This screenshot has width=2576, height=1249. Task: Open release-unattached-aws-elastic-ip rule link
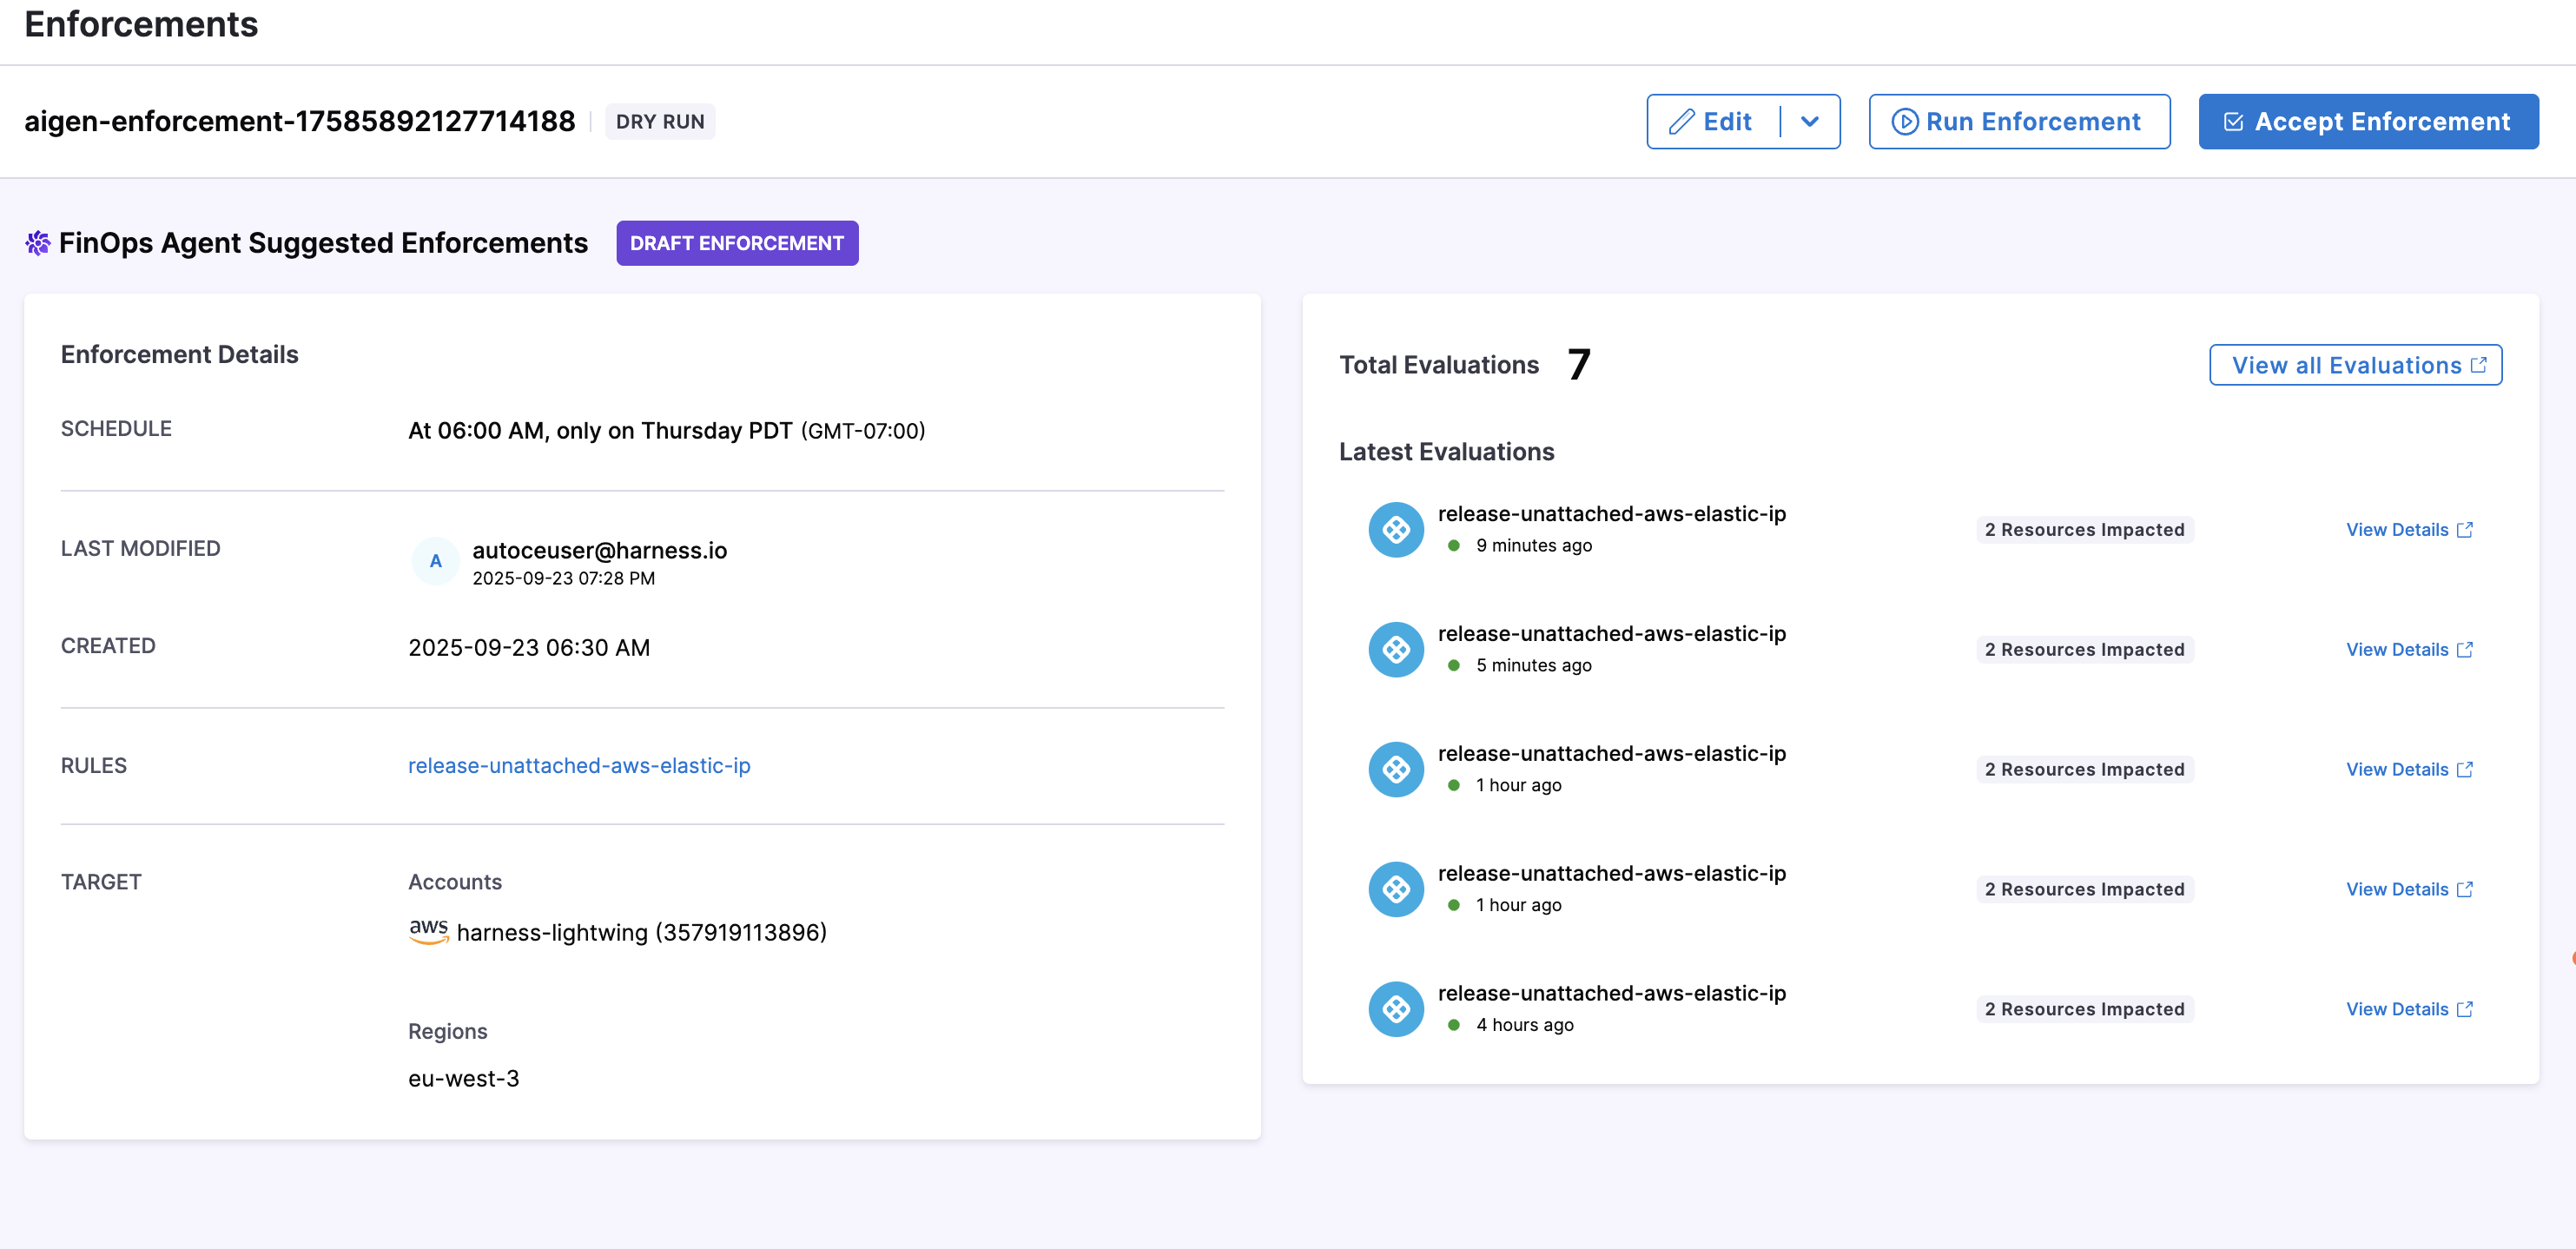[579, 765]
